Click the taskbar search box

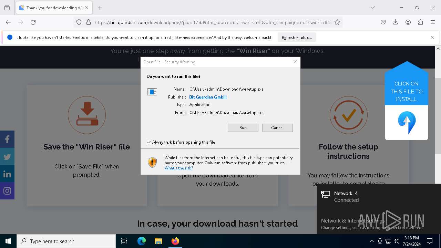tap(66, 241)
